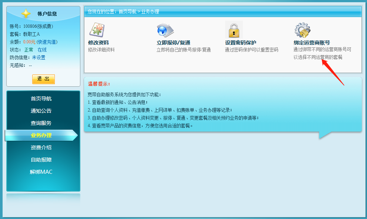Click the 以选择不同运营商的套餐 description line
Image resolution: width=367 pixels, height=219 pixels.
pos(318,57)
